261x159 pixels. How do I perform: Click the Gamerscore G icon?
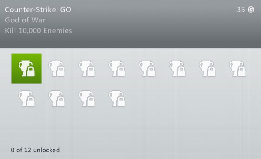click(251, 10)
